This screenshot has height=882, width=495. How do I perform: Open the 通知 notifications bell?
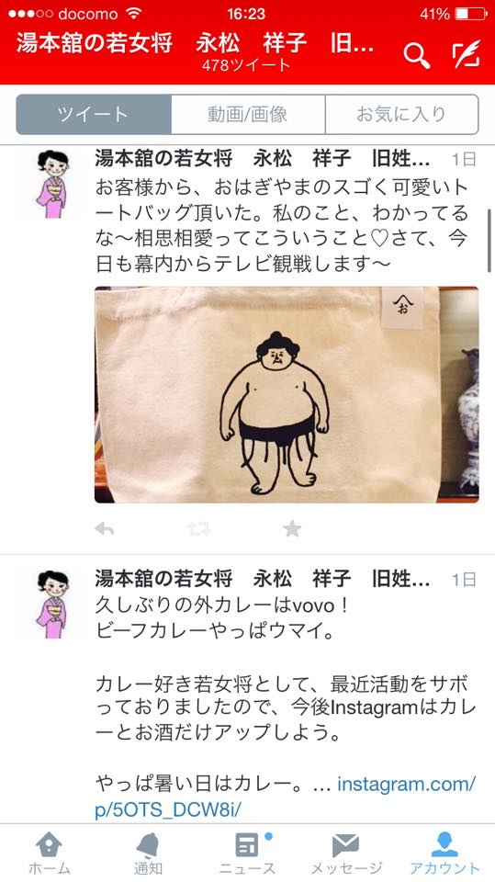click(x=148, y=853)
